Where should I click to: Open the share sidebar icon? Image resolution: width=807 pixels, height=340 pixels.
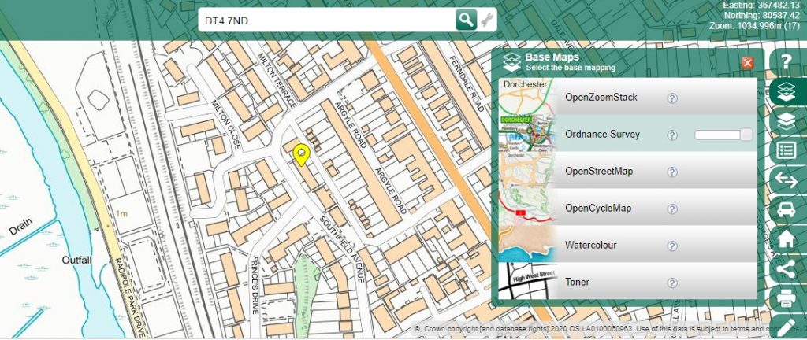(x=786, y=268)
